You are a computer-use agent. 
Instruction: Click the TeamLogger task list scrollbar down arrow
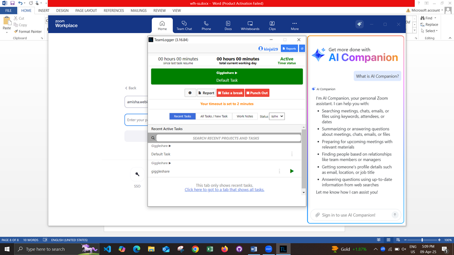pos(304,193)
